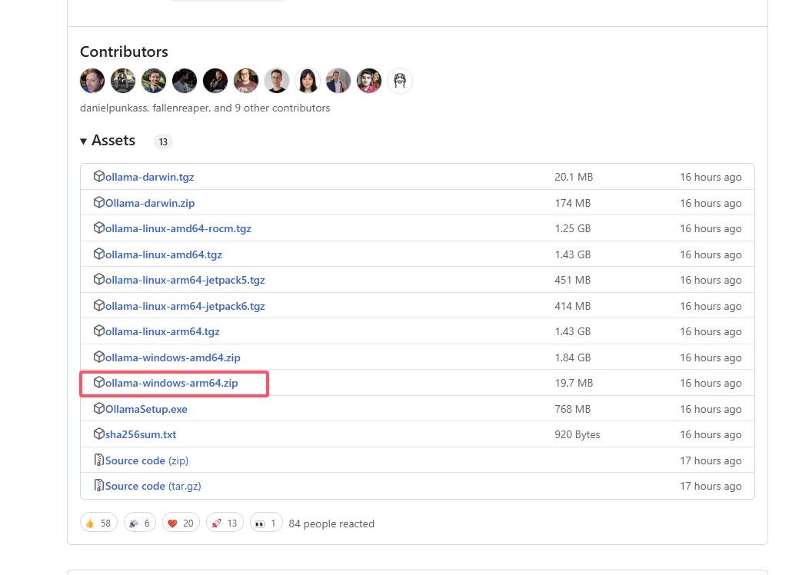Image resolution: width=789 pixels, height=575 pixels.
Task: Download OllamaSetup.exe installer
Action: pos(146,409)
